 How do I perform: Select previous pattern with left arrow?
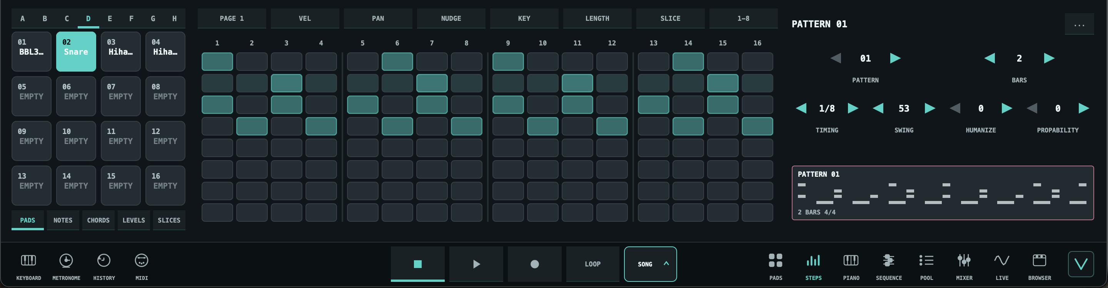[836, 58]
